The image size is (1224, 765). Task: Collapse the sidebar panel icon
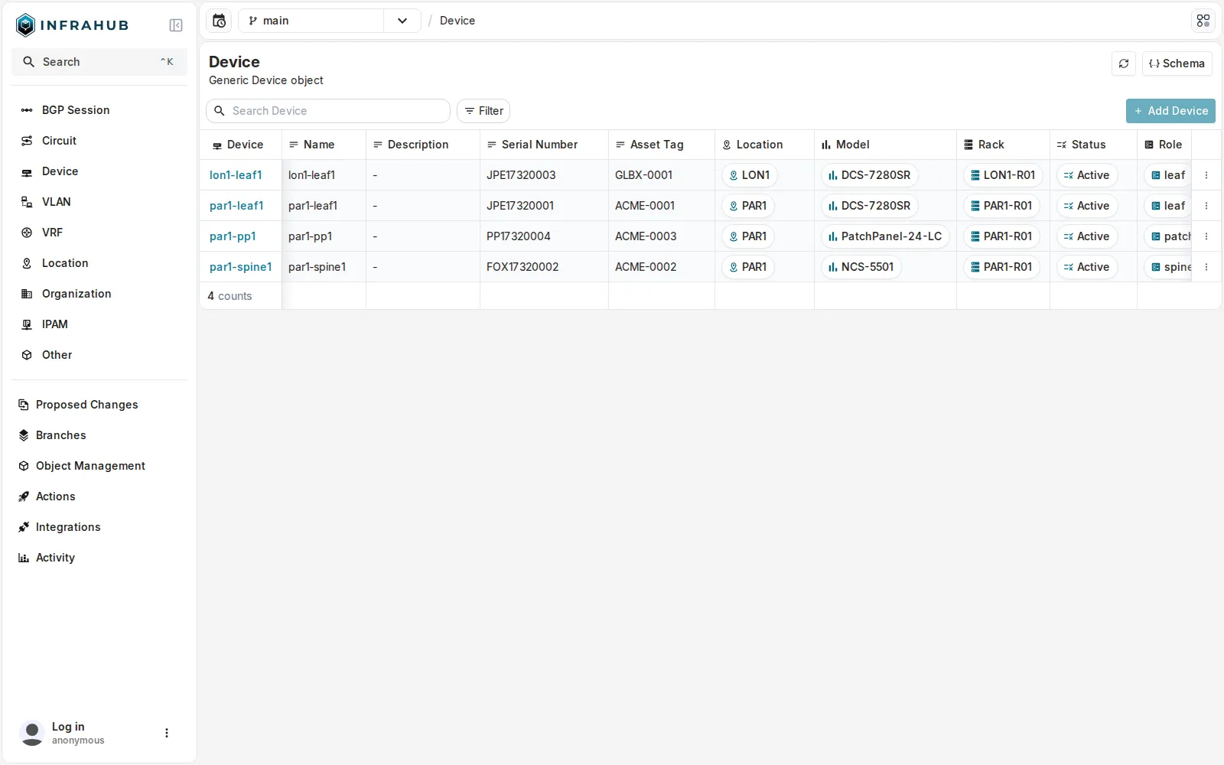[176, 25]
